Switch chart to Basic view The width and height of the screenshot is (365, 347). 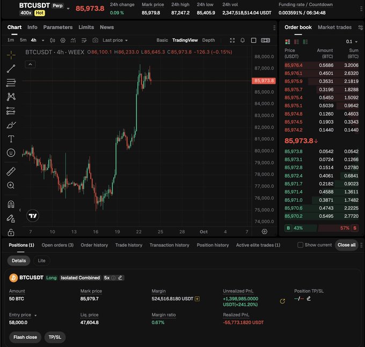(162, 40)
